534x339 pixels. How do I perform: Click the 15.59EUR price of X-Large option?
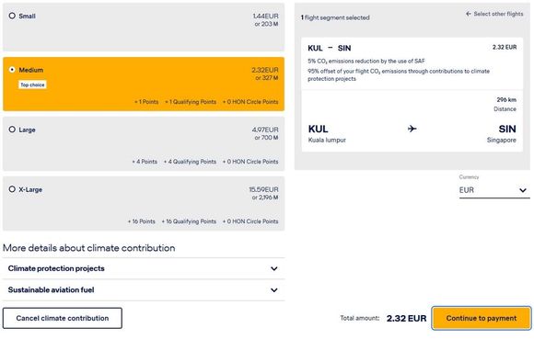click(x=263, y=189)
